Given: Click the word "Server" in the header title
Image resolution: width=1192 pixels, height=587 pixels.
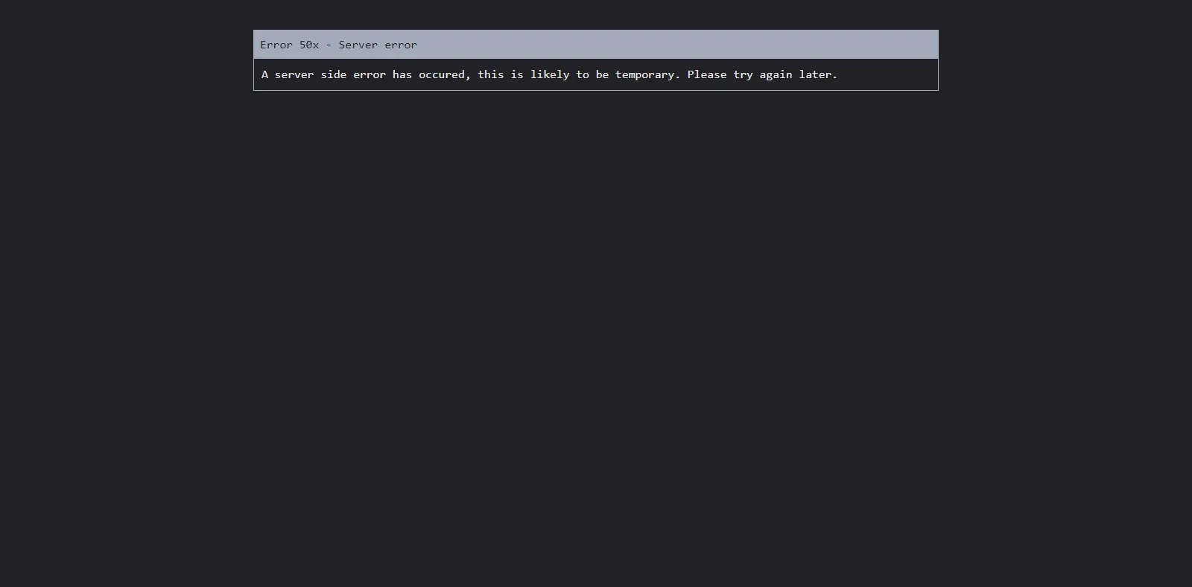Looking at the screenshot, I should point(358,45).
